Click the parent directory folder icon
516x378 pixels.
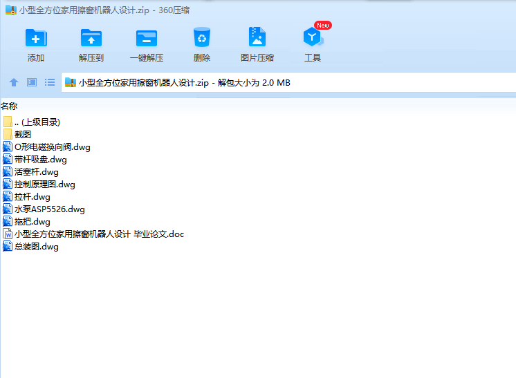pos(8,122)
